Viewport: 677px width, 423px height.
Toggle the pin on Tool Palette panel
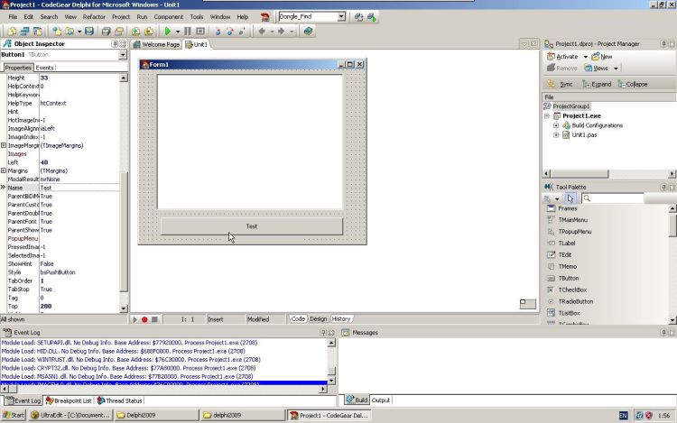pos(664,187)
